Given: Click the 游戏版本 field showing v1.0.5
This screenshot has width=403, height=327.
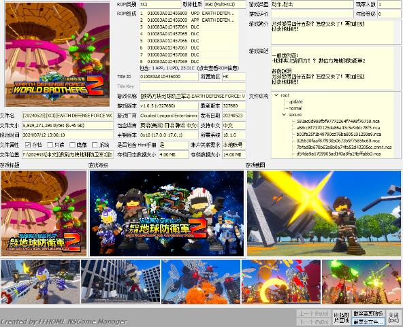Looking at the screenshot, I should (x=169, y=106).
